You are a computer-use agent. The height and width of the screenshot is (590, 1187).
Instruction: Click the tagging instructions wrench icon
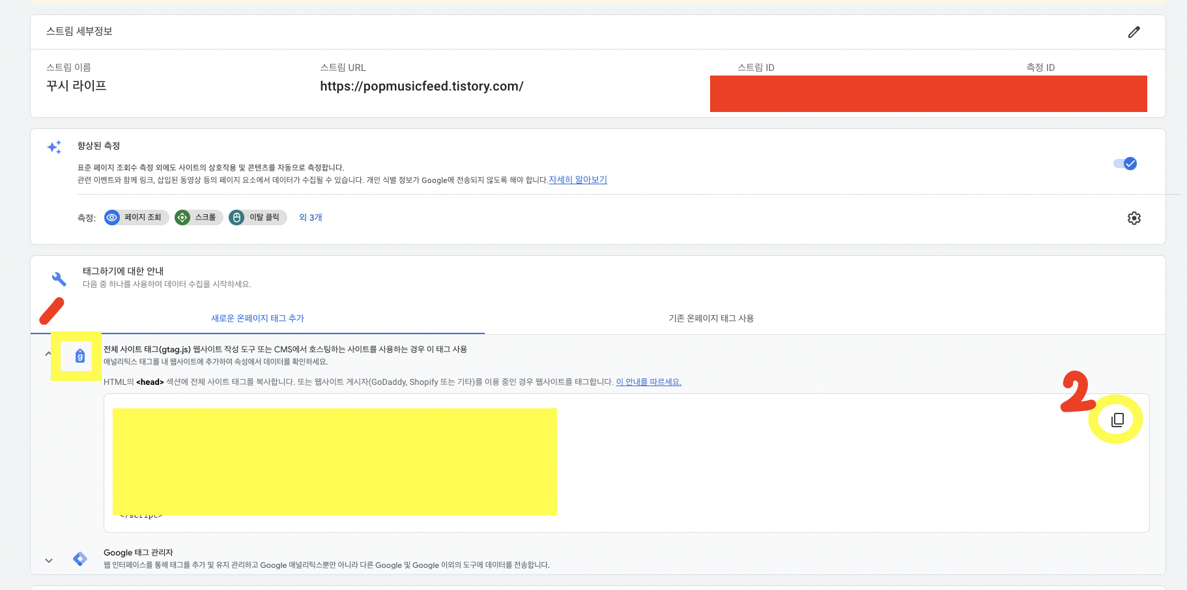click(59, 279)
